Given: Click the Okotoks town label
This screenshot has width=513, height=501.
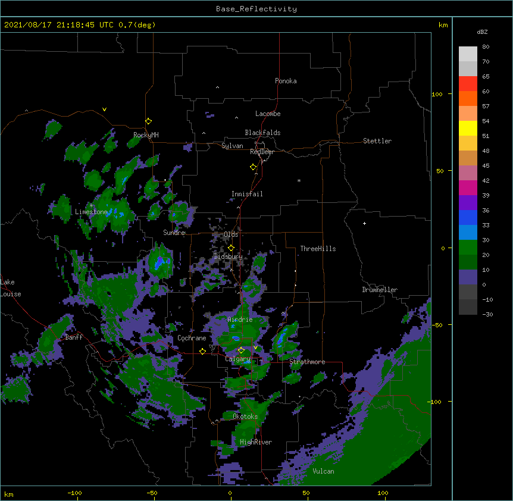Looking at the screenshot, I should click(x=245, y=417).
